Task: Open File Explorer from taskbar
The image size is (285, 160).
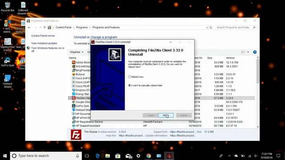Action: click(x=108, y=156)
